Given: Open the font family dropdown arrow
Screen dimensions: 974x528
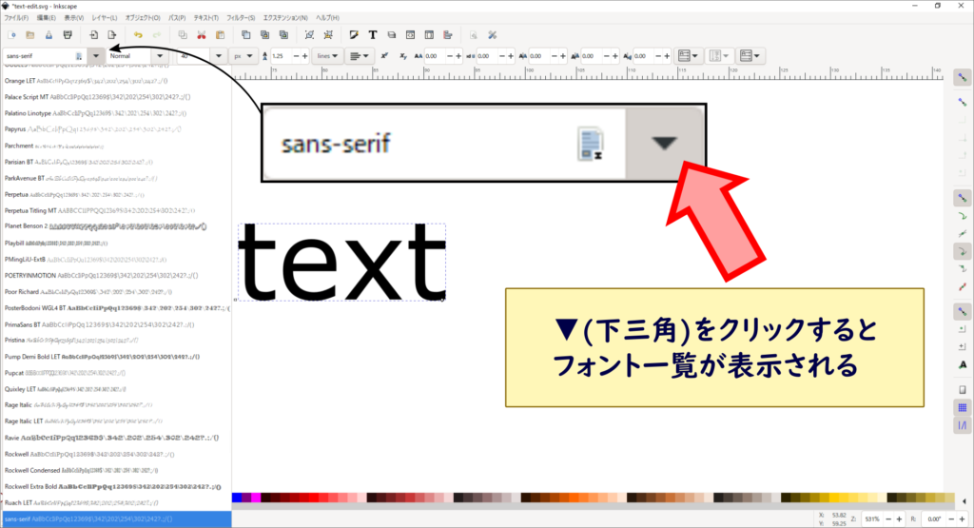Looking at the screenshot, I should [96, 56].
